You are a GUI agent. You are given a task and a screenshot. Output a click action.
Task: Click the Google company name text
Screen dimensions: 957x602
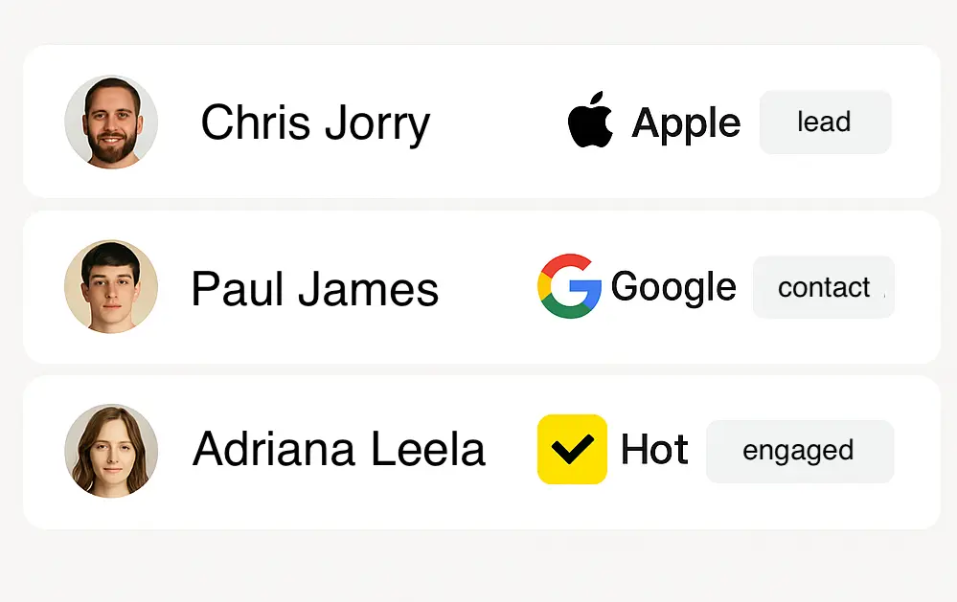[x=673, y=287]
